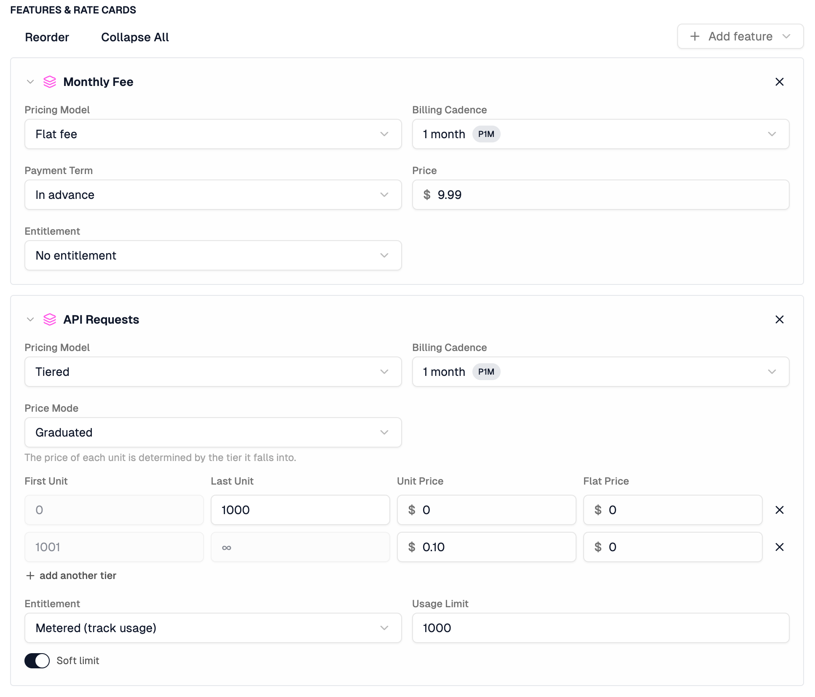Collapse the Monthly Fee section chevron
The height and width of the screenshot is (697, 815).
coord(30,82)
